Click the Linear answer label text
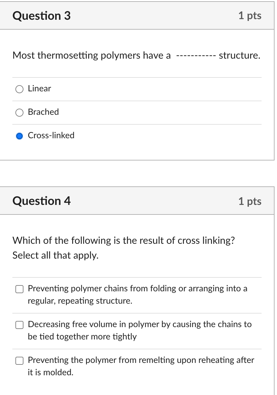The width and height of the screenshot is (277, 395). (x=39, y=89)
